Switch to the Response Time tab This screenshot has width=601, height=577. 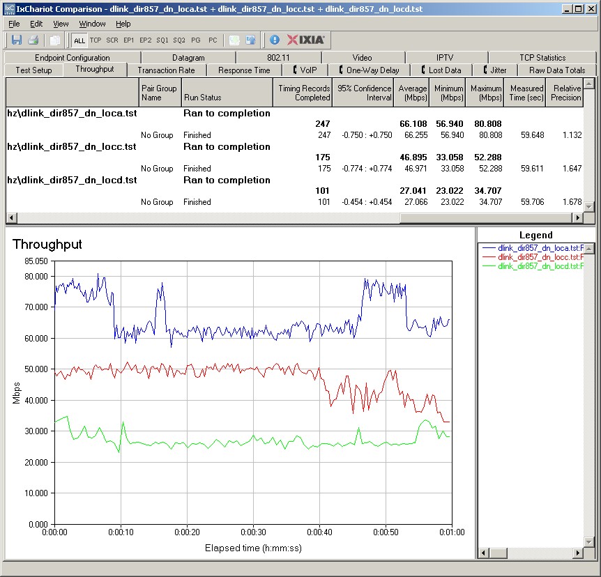(x=244, y=70)
